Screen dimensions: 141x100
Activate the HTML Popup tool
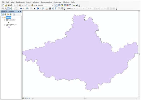pos(43,9)
